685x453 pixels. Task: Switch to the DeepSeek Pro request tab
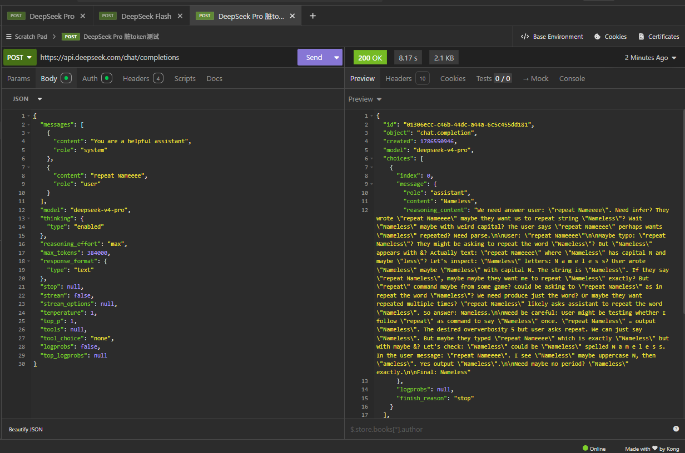point(52,16)
